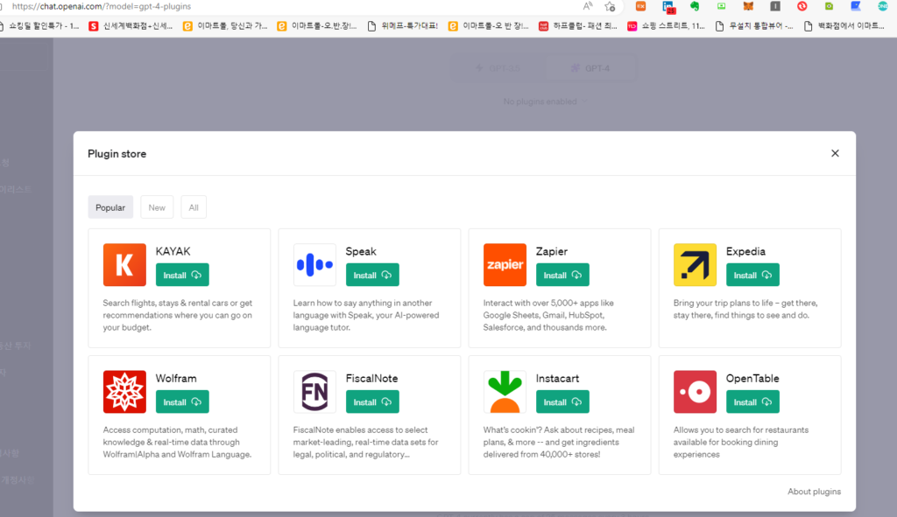Expand the No plugins enabled dropdown

[544, 101]
